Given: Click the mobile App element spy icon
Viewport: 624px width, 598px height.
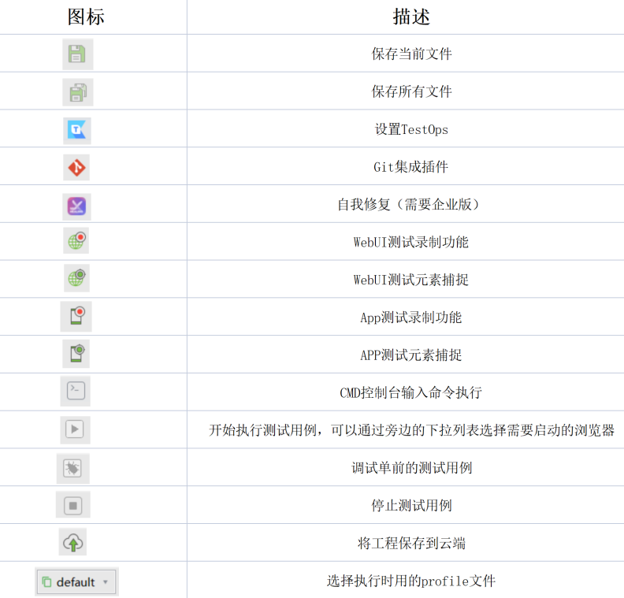Looking at the screenshot, I should point(76,353).
